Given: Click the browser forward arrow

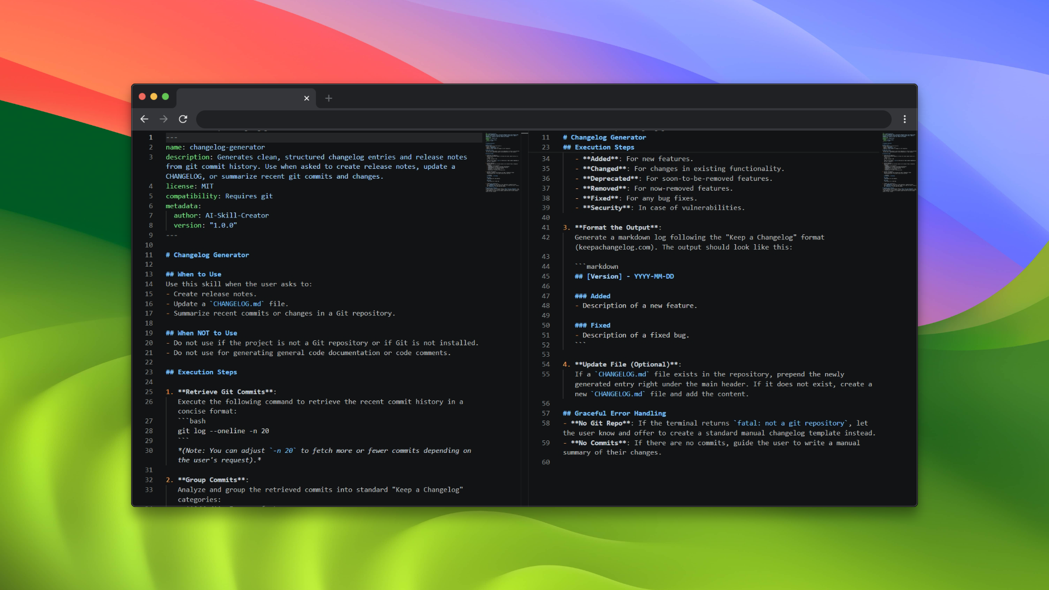Looking at the screenshot, I should (x=163, y=119).
